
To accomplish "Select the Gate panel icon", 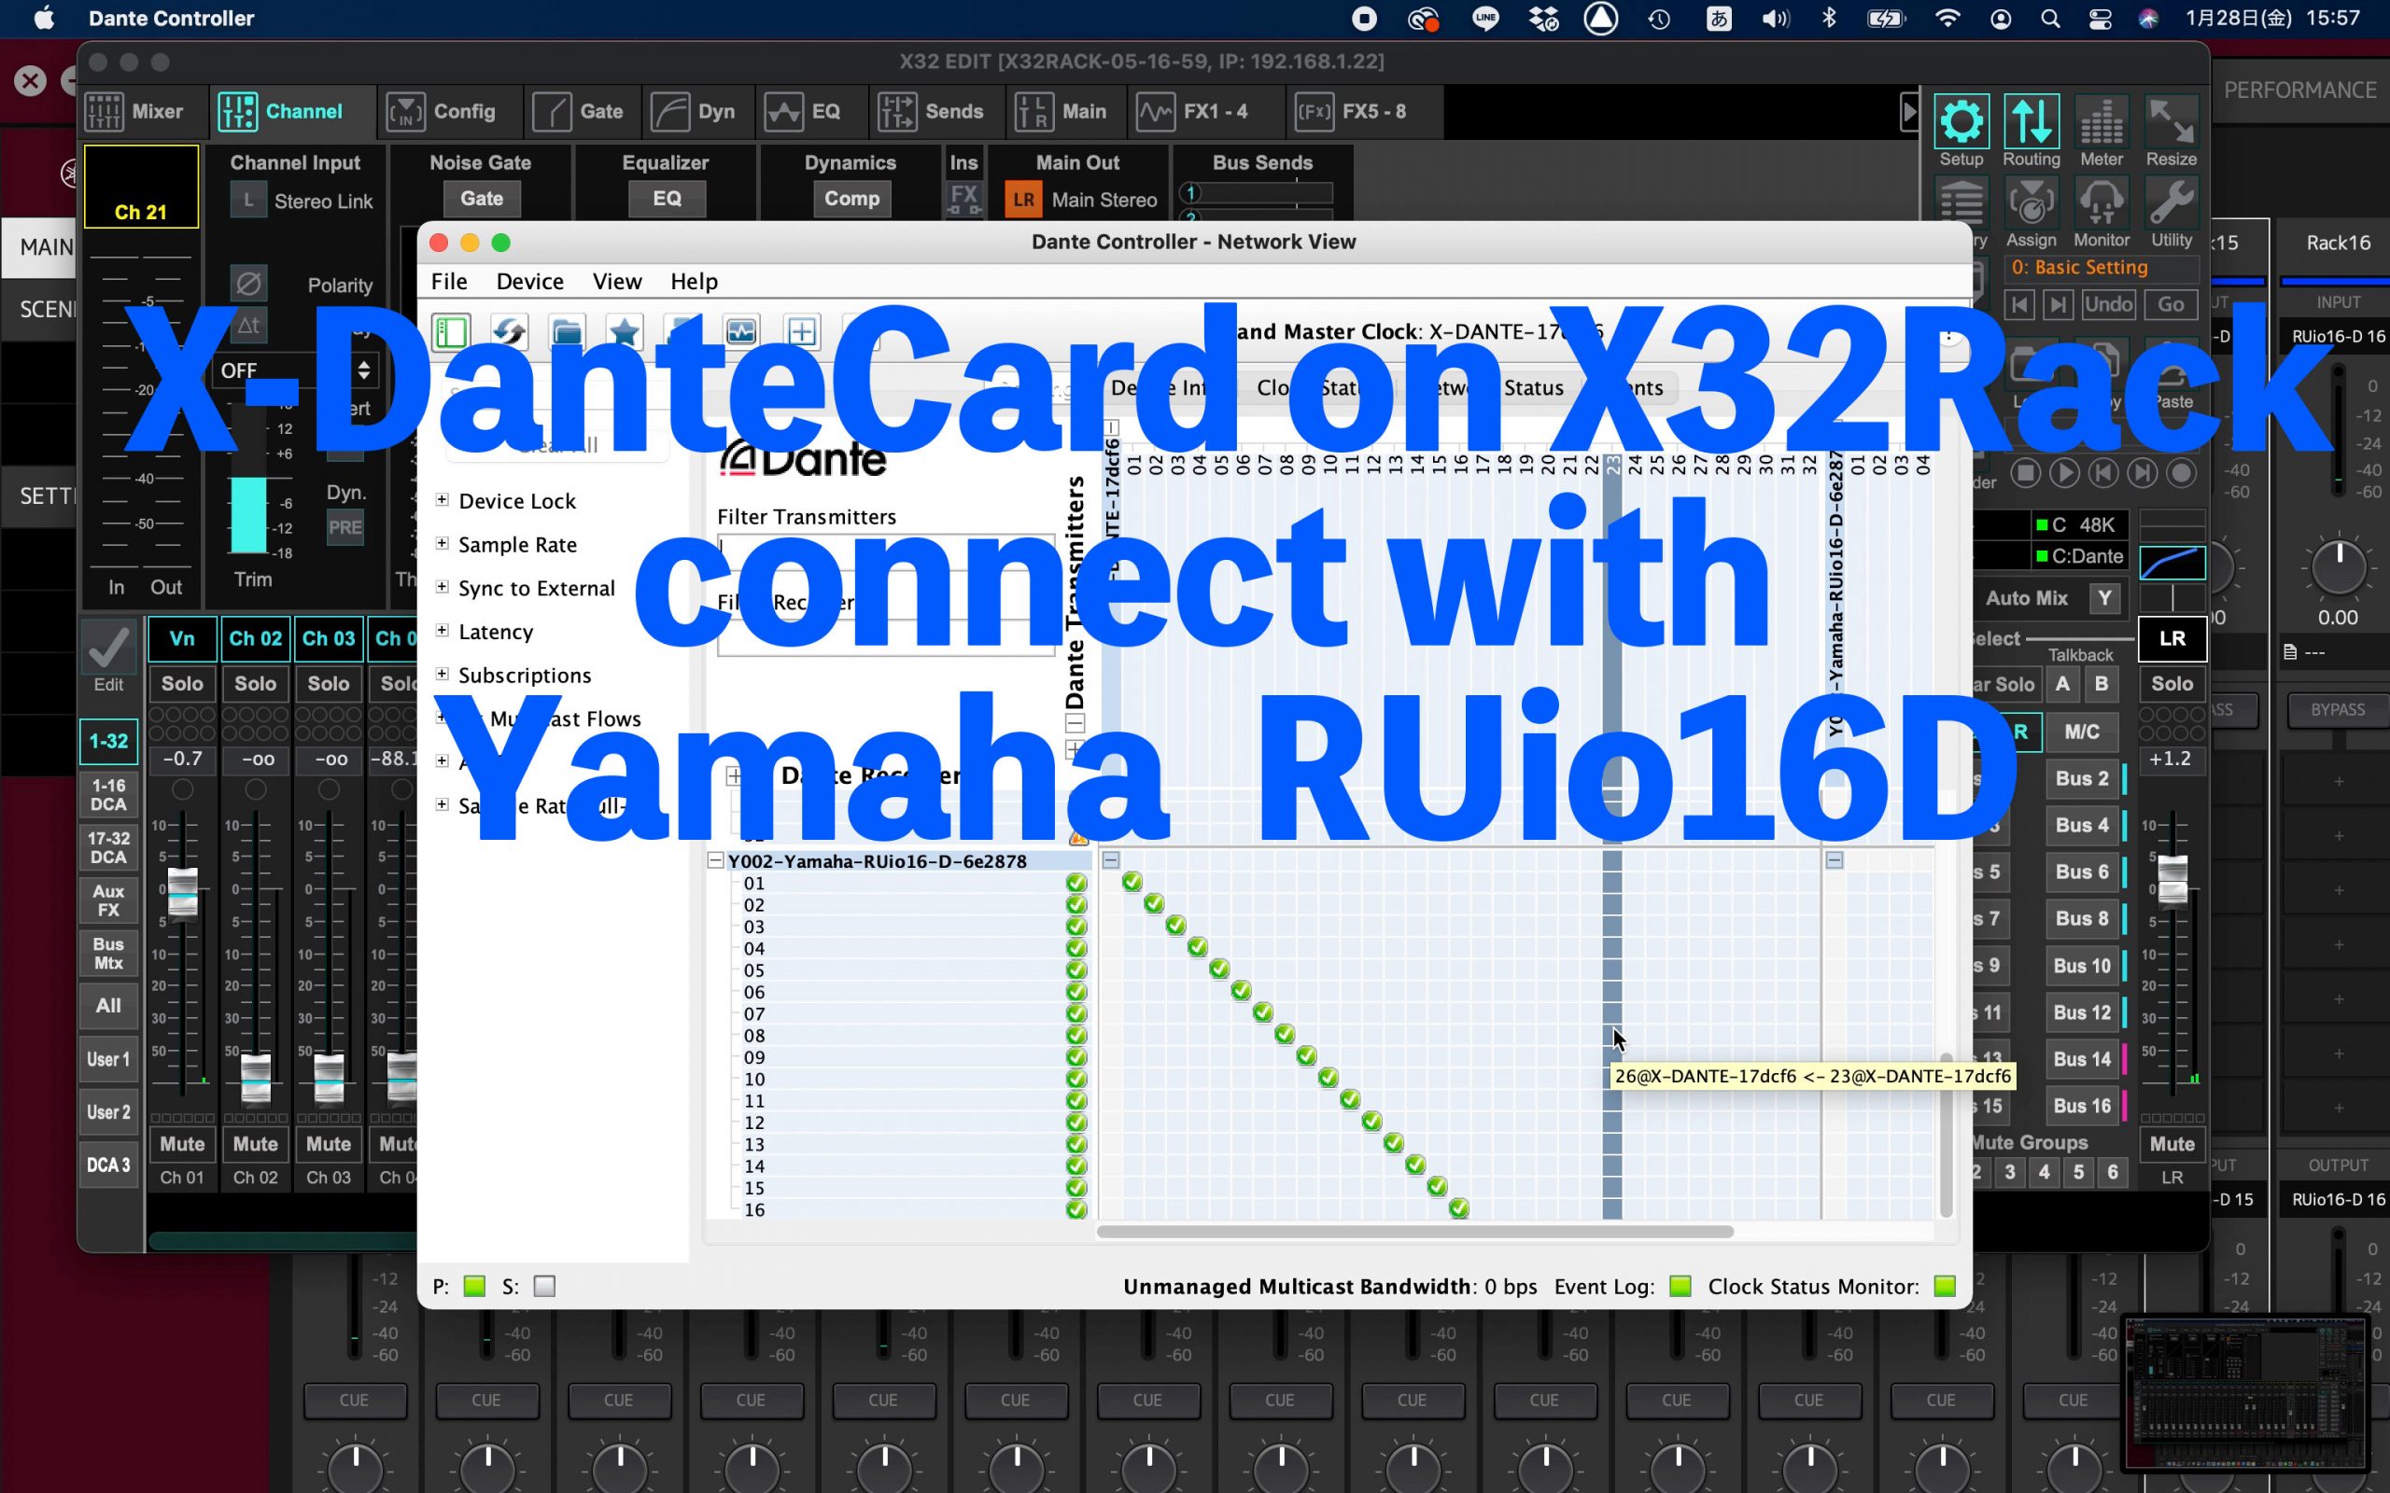I will (x=551, y=110).
